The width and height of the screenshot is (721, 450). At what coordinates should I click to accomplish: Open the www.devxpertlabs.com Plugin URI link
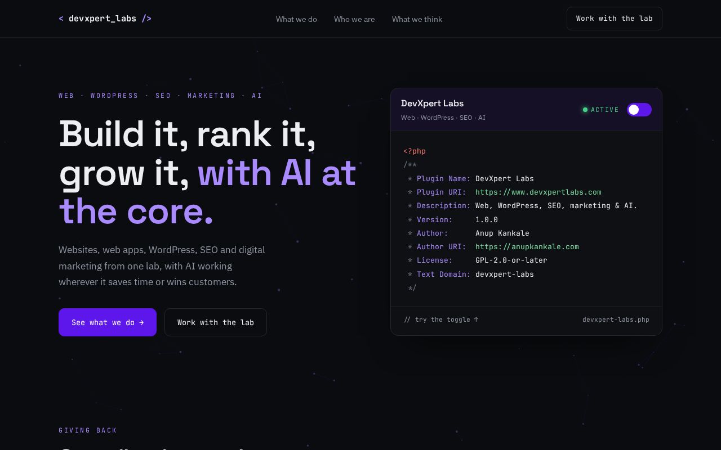[538, 192]
